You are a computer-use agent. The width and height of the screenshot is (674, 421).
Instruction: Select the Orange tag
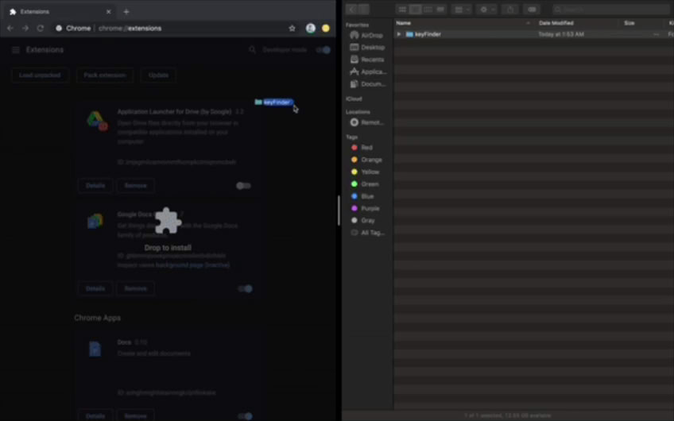366,160
